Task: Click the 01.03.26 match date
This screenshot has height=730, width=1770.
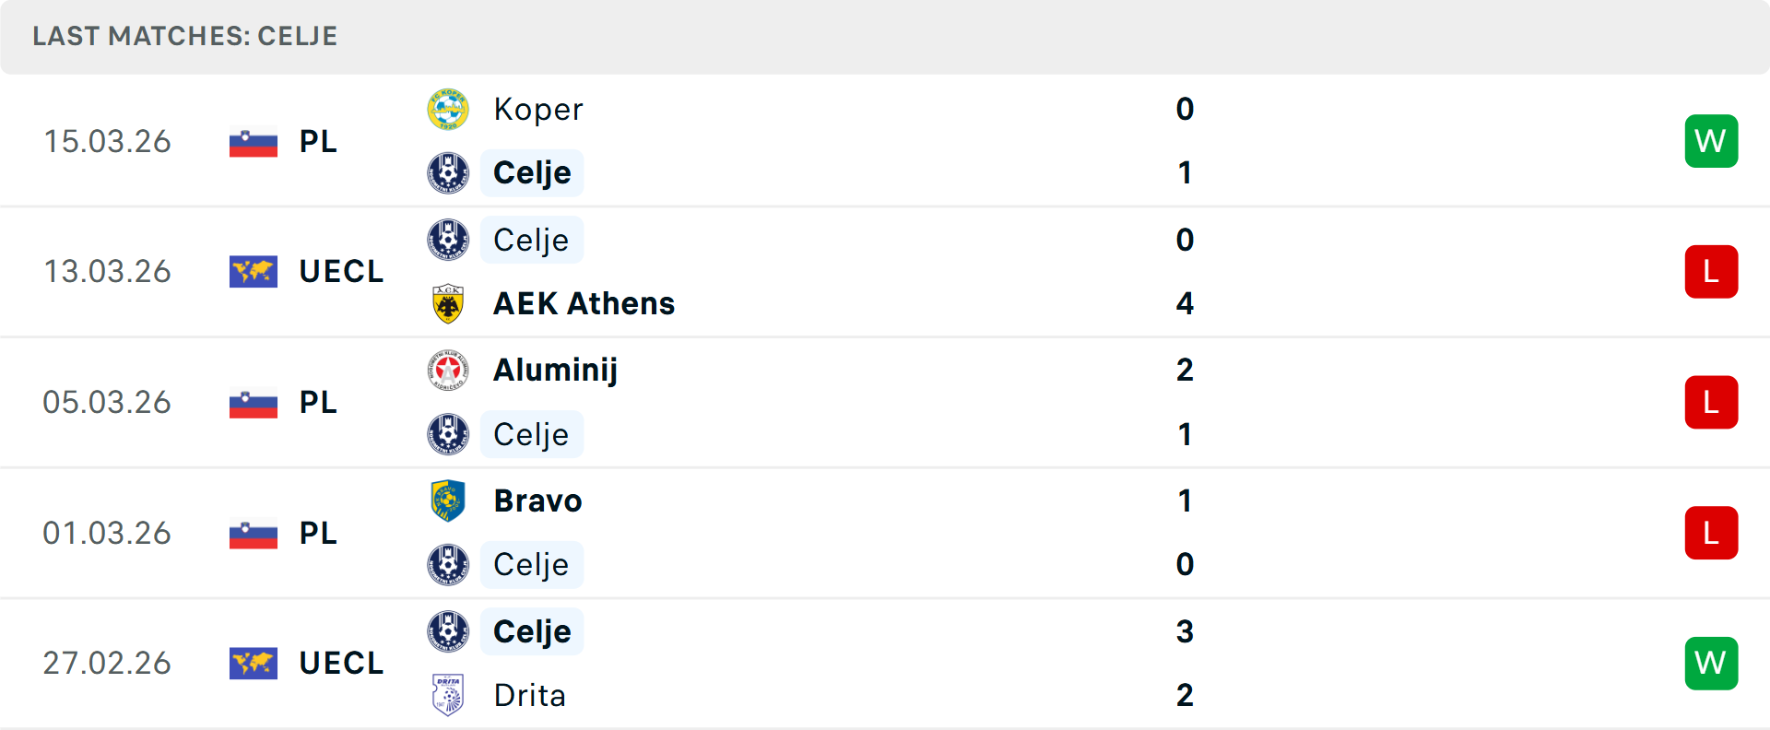Action: 107,533
